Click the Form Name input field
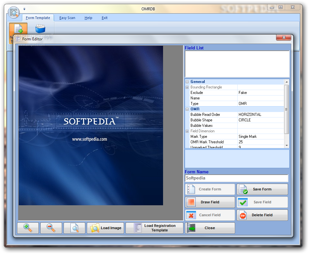The image size is (309, 254). [236, 178]
